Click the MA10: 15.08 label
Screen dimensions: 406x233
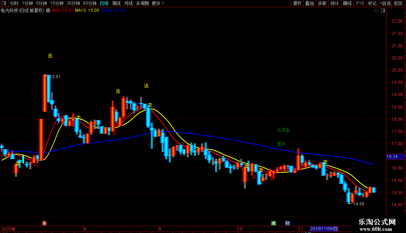87,11
